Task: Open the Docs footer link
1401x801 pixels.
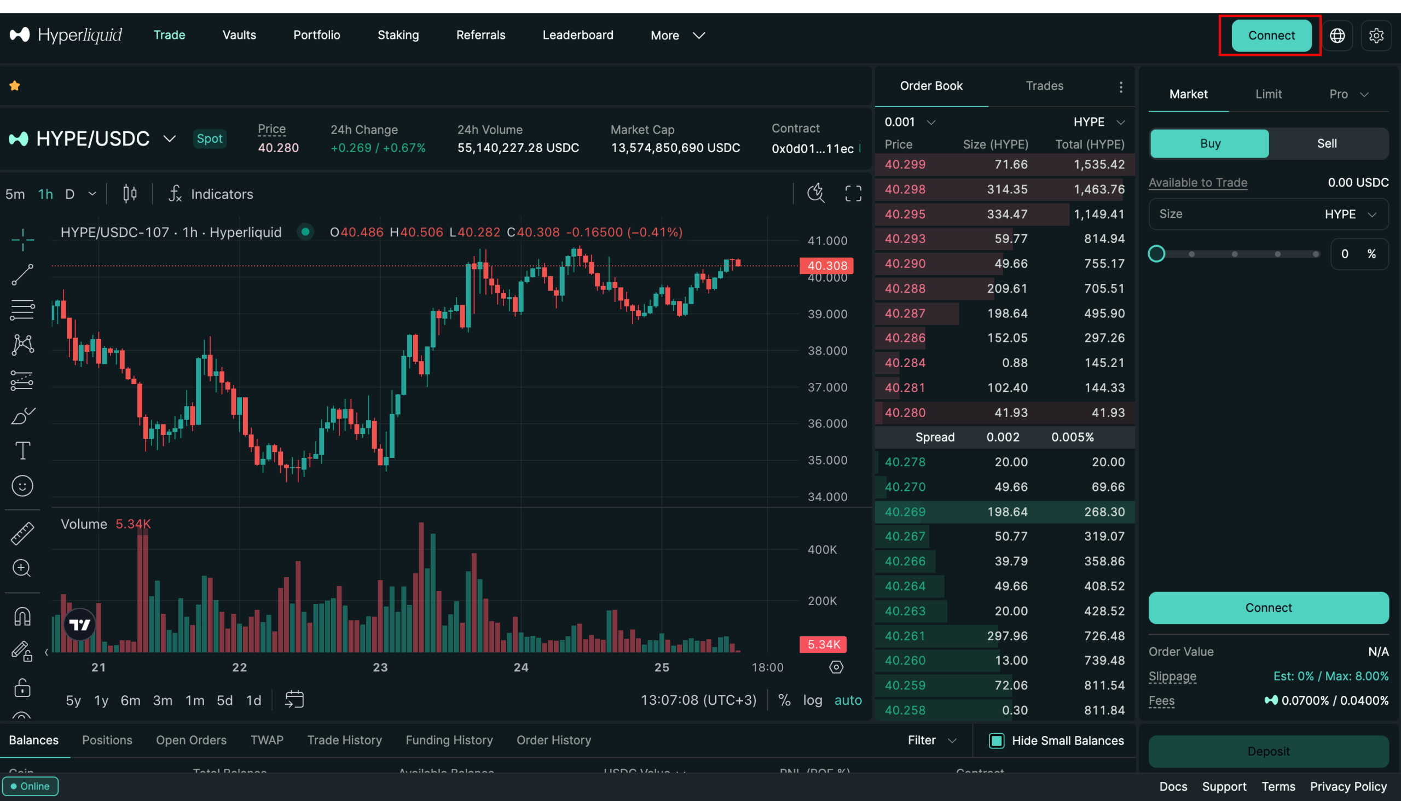Action: click(x=1173, y=786)
